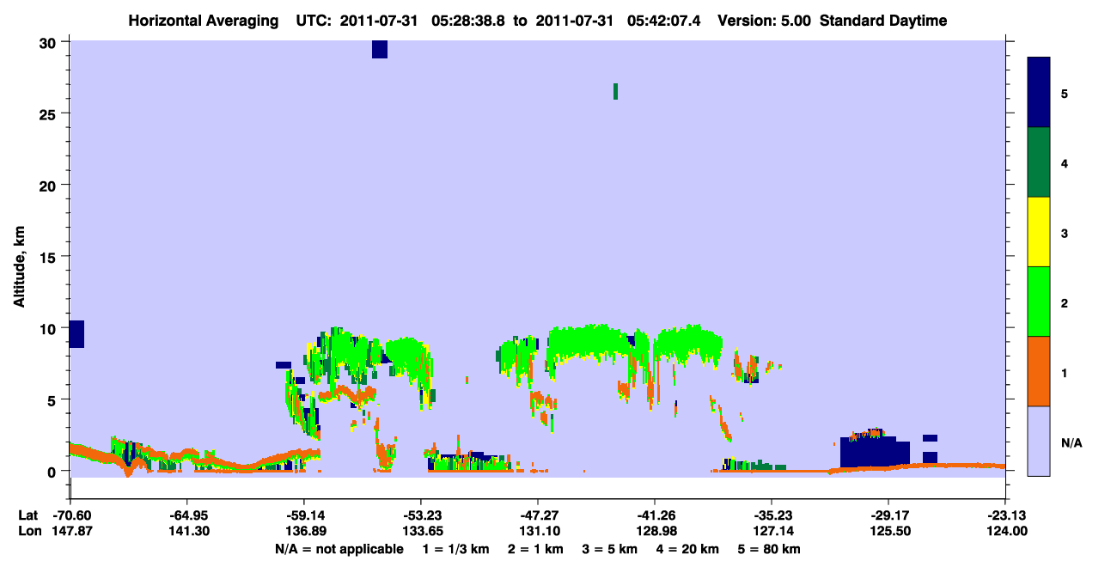Click the '1 = 1/3 km' legend note

click(455, 549)
